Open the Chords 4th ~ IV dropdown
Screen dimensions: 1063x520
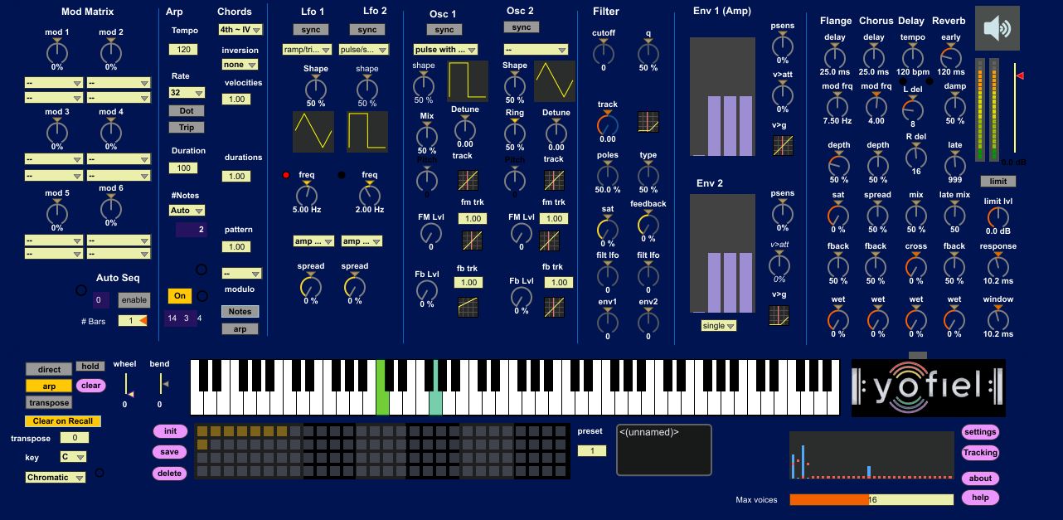(240, 30)
